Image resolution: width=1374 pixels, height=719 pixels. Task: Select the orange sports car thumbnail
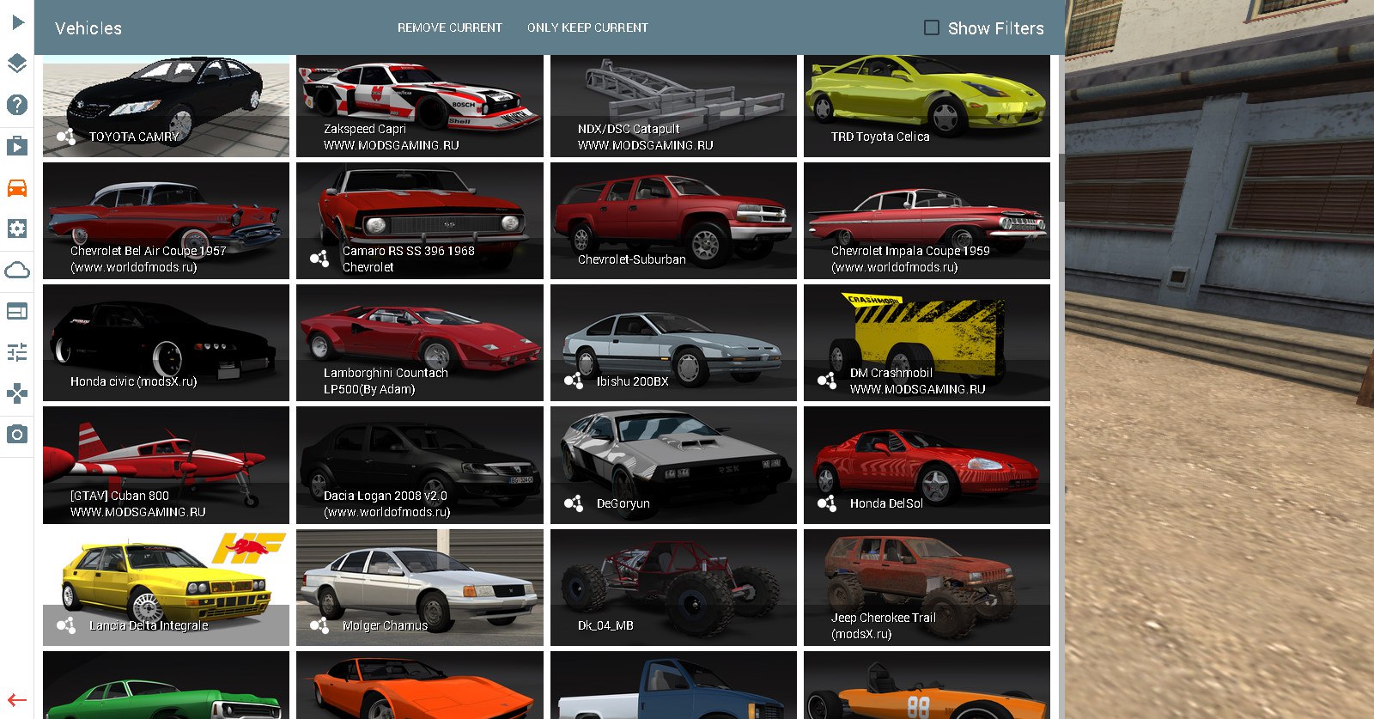420,685
